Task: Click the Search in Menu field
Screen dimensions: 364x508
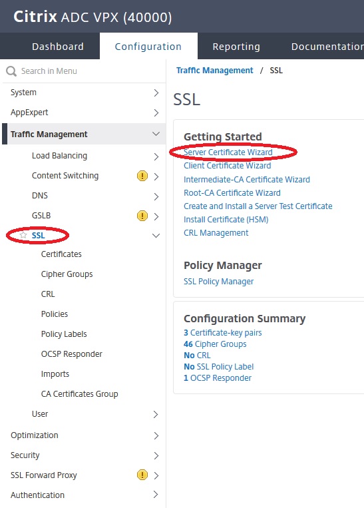Action: click(85, 71)
